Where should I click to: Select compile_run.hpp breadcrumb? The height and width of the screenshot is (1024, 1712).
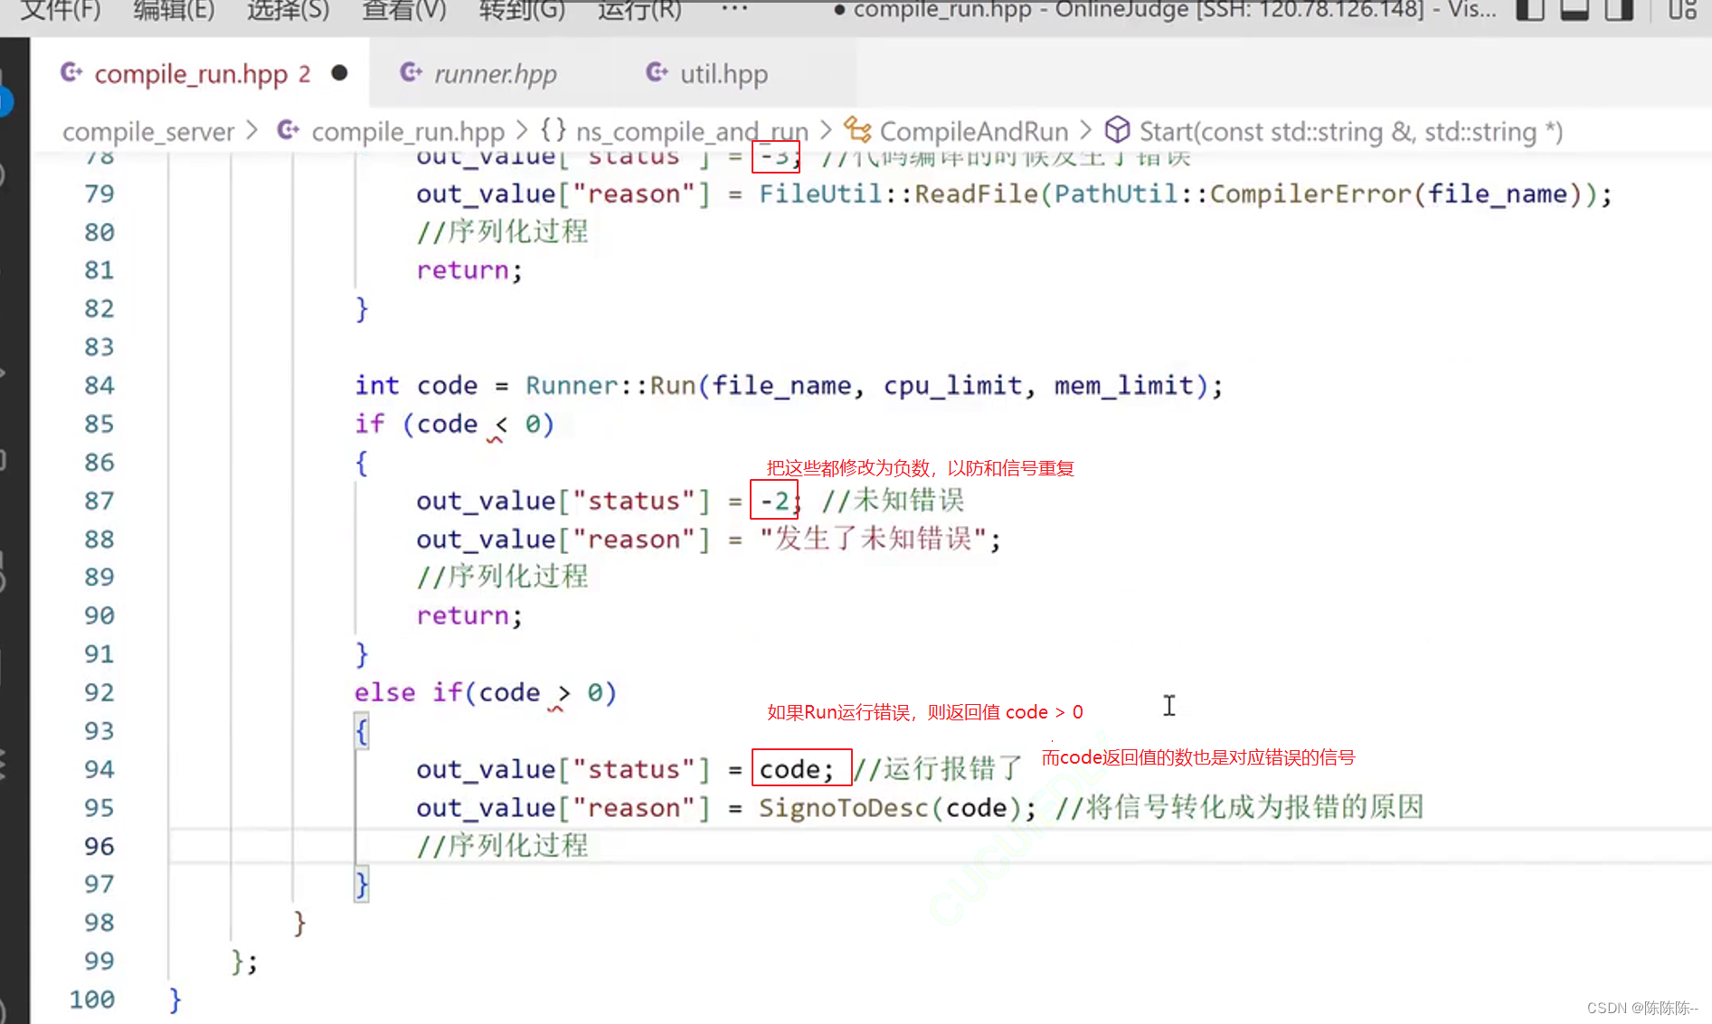pyautogui.click(x=408, y=132)
